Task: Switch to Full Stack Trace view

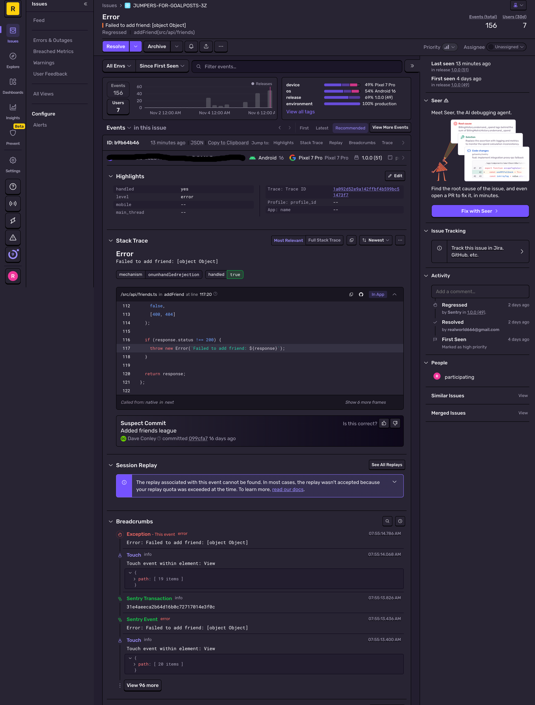Action: [x=324, y=240]
